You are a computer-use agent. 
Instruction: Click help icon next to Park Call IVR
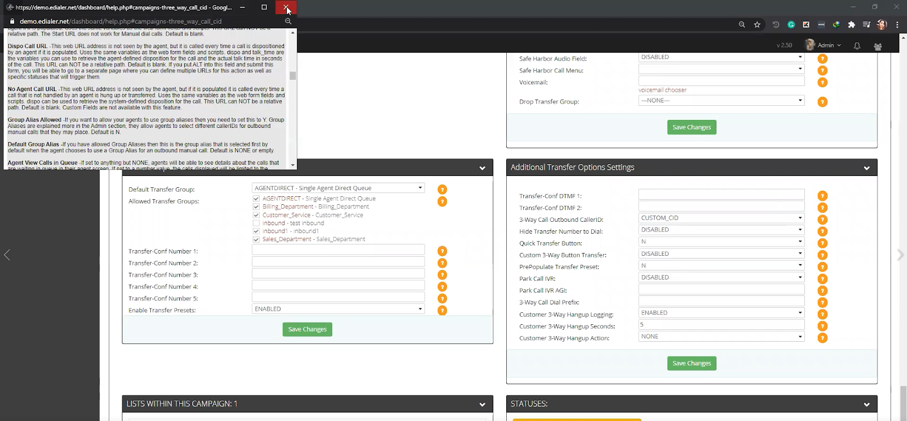[823, 279]
